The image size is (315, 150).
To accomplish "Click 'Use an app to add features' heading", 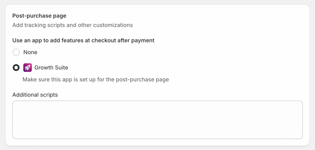I will tap(83, 40).
